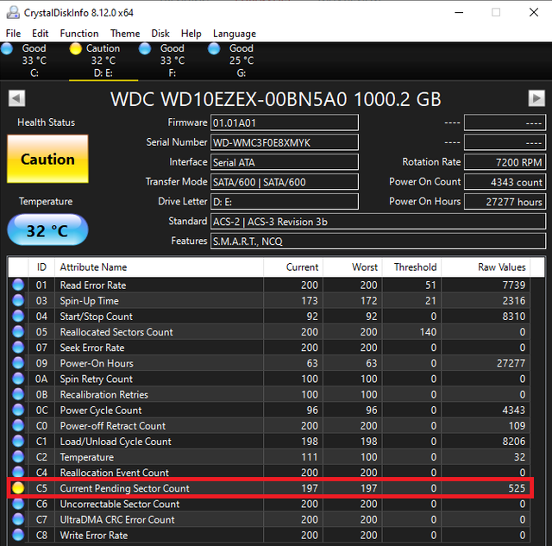Click yellow orb of Current Pending Sector Count
The width and height of the screenshot is (552, 546).
18,488
